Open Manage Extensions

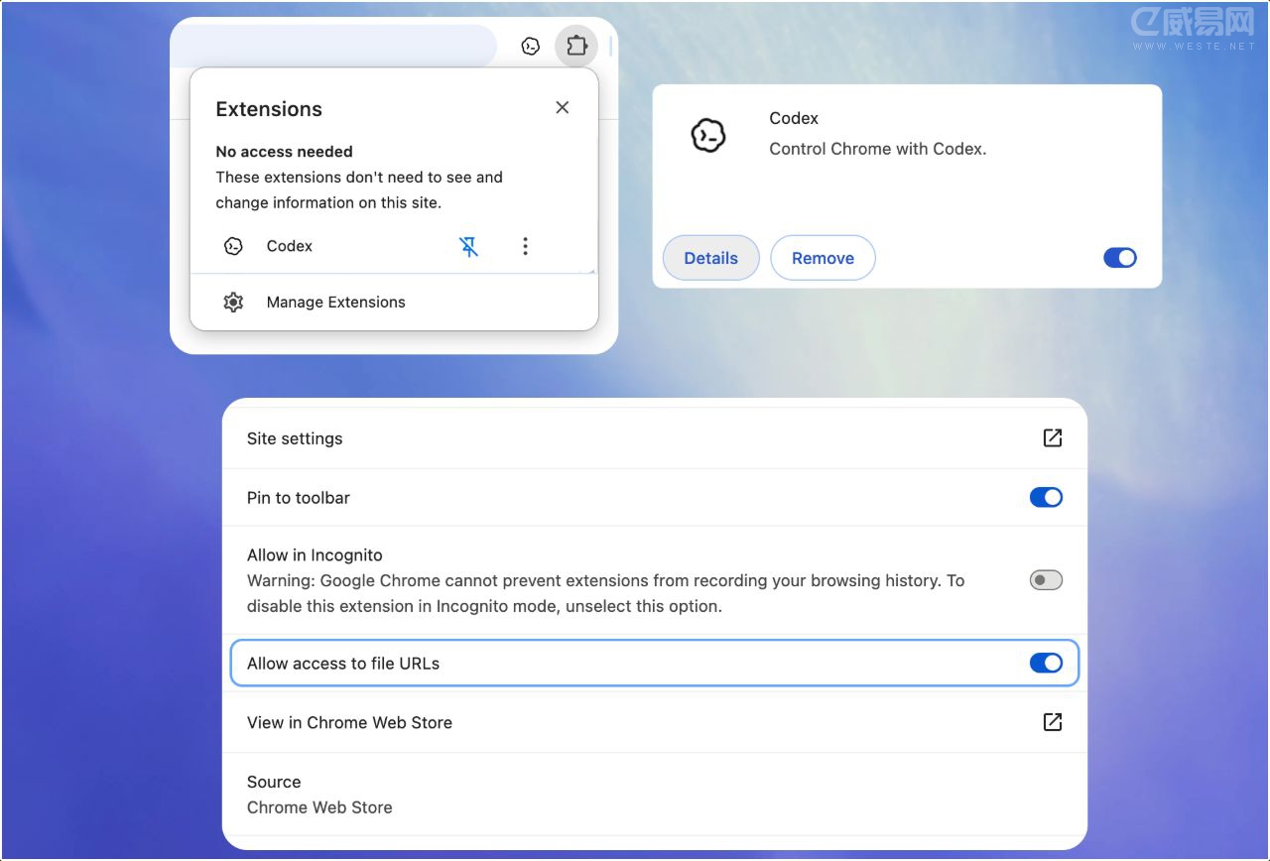[394, 302]
